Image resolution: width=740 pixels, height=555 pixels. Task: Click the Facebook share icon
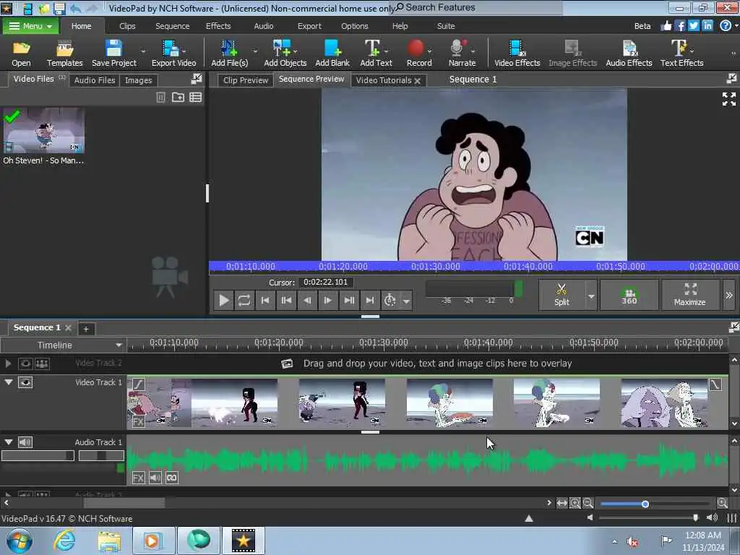679,25
